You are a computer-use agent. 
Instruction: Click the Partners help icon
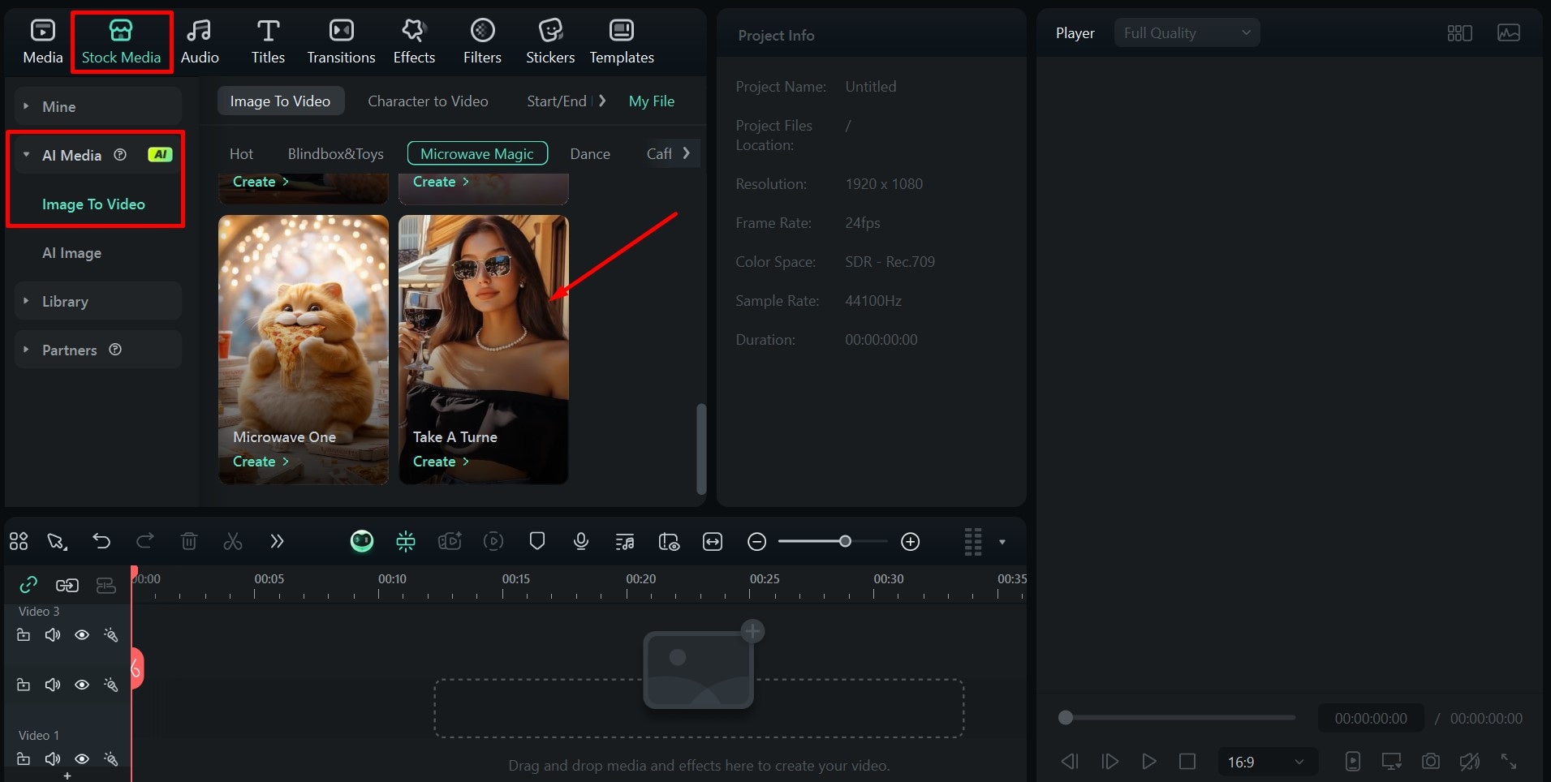[115, 349]
